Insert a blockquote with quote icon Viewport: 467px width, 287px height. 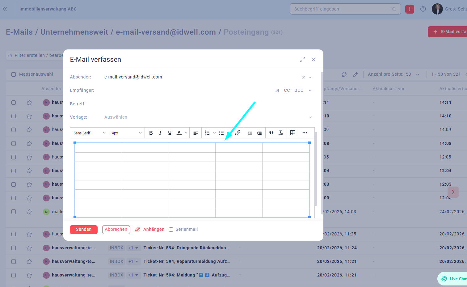[271, 133]
